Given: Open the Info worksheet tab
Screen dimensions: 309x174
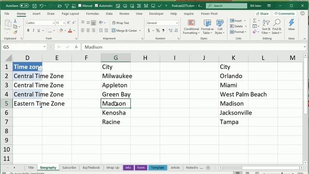Looking at the screenshot, I should [128, 168].
